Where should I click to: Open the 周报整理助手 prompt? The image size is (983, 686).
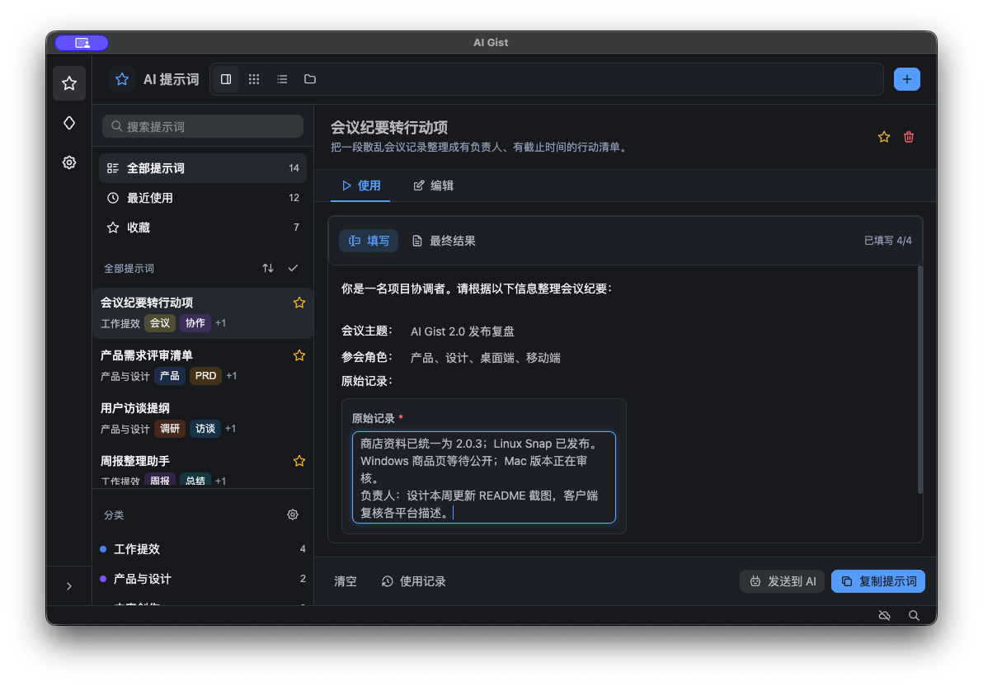pyautogui.click(x=203, y=468)
